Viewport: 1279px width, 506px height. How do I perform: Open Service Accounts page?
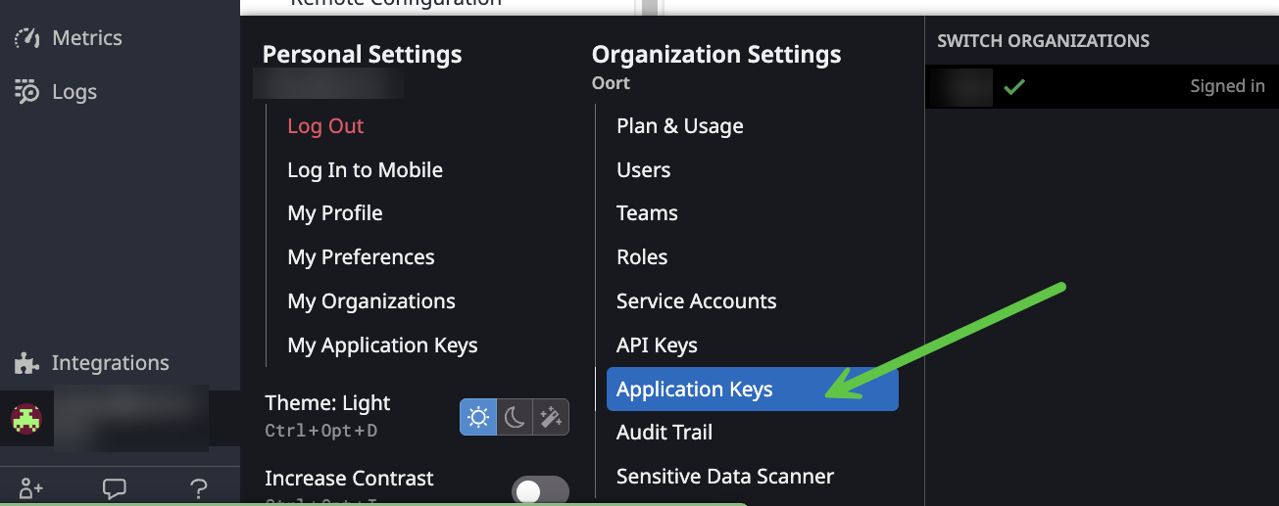[x=696, y=301]
